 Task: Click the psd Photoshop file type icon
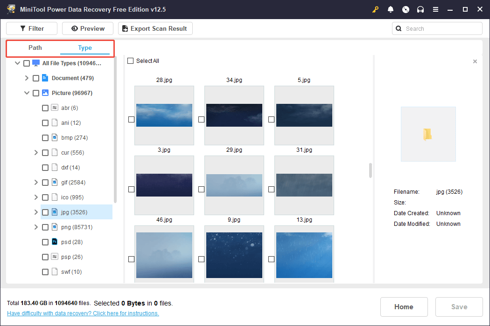click(55, 242)
